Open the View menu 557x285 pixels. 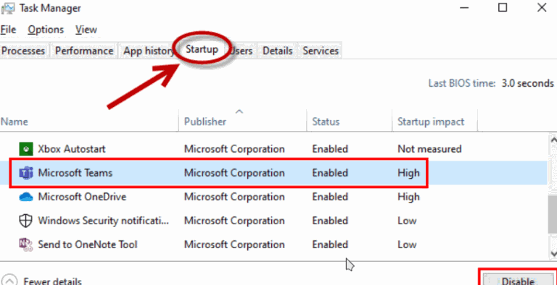pos(86,30)
